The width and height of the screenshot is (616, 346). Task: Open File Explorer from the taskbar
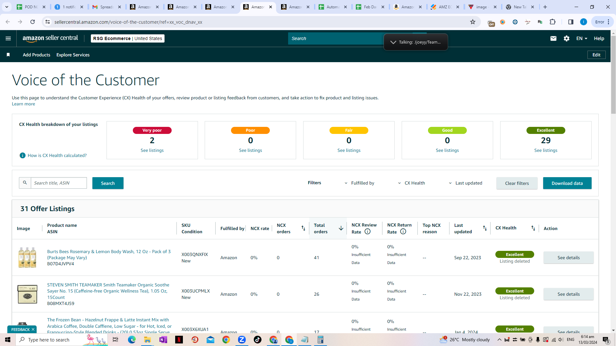coord(147,340)
